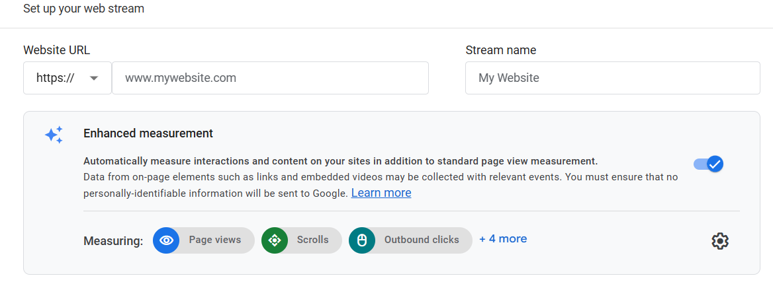This screenshot has width=773, height=284.
Task: Open enhanced measurement settings gear
Action: pos(720,240)
